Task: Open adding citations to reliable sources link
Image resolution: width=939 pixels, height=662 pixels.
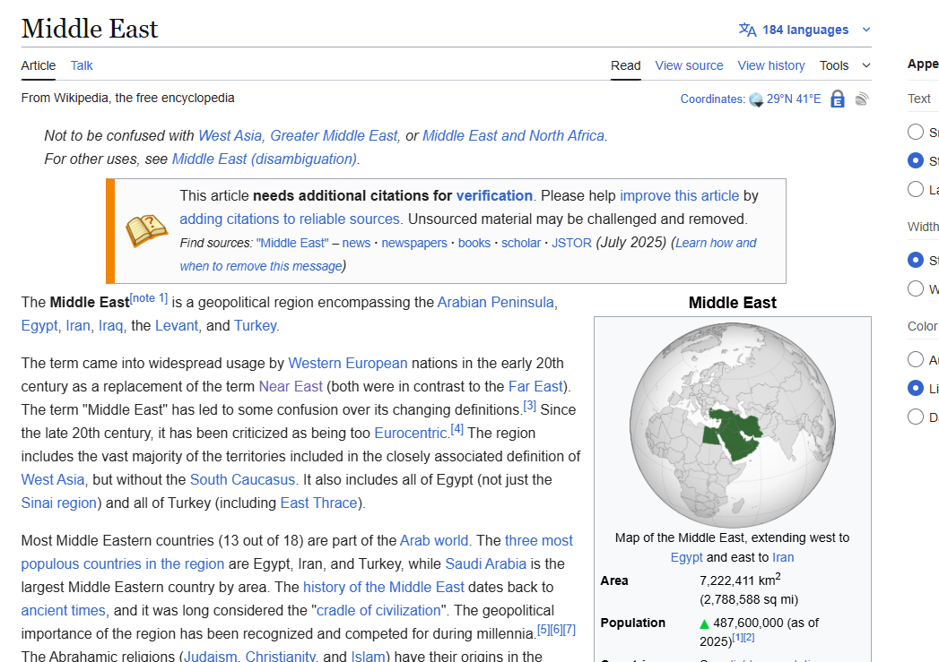Action: [x=290, y=219]
